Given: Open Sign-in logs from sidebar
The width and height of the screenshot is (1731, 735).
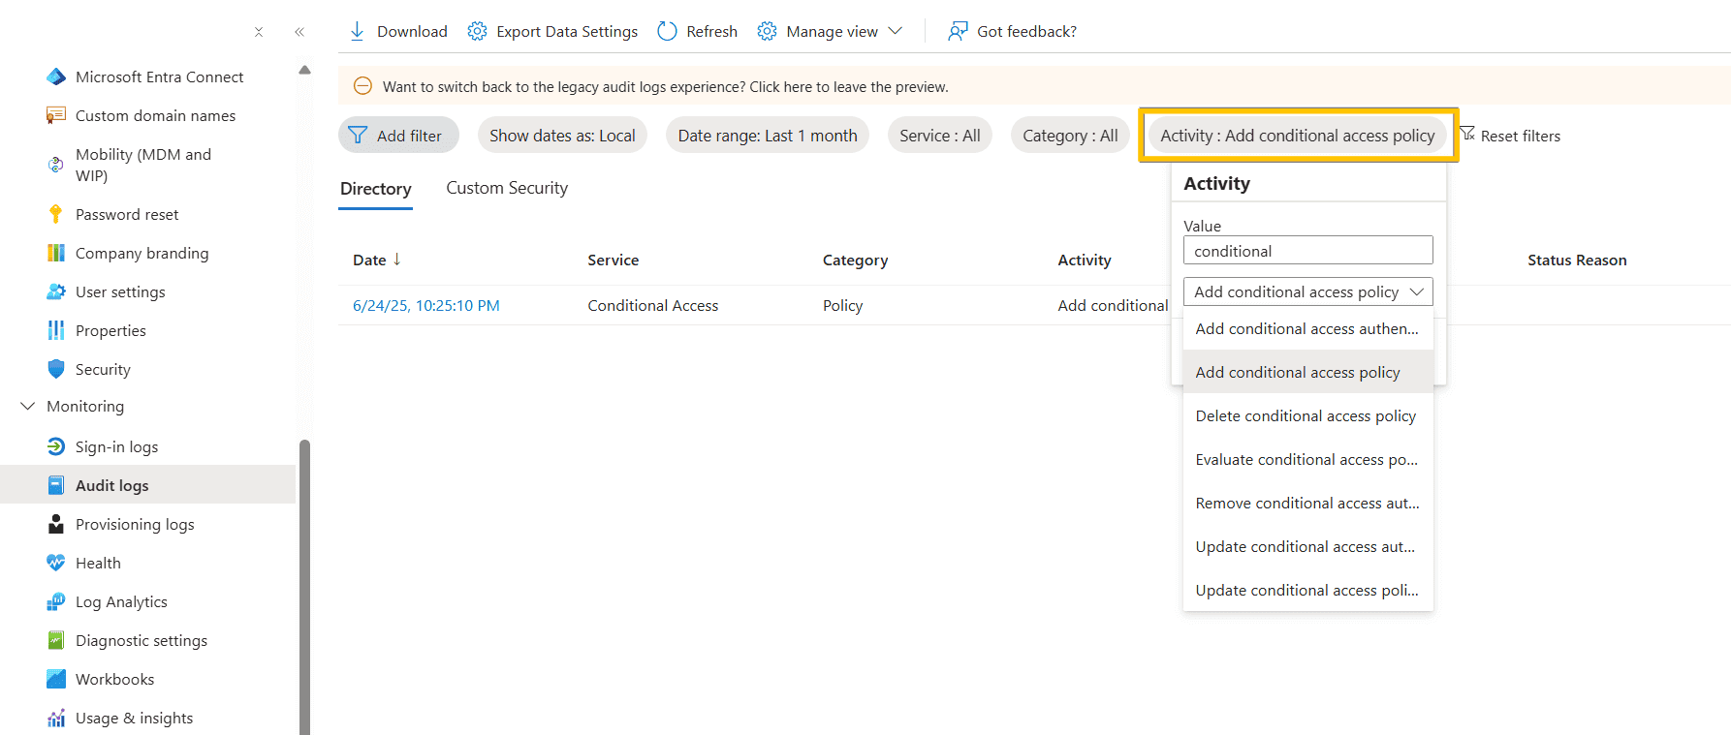Looking at the screenshot, I should click(x=116, y=446).
